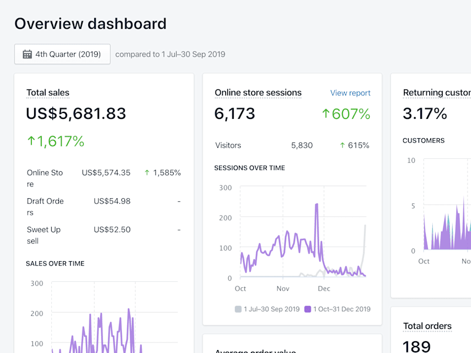This screenshot has width=471, height=353.
Task: Click the Online Store sales row label
Action: click(45, 178)
